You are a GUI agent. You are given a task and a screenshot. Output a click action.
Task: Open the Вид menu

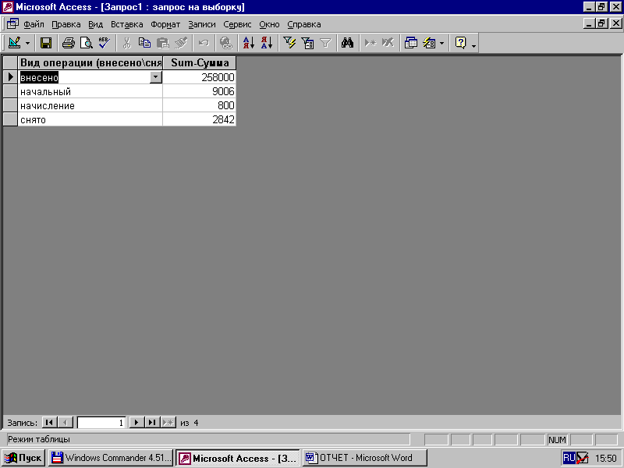pyautogui.click(x=95, y=24)
